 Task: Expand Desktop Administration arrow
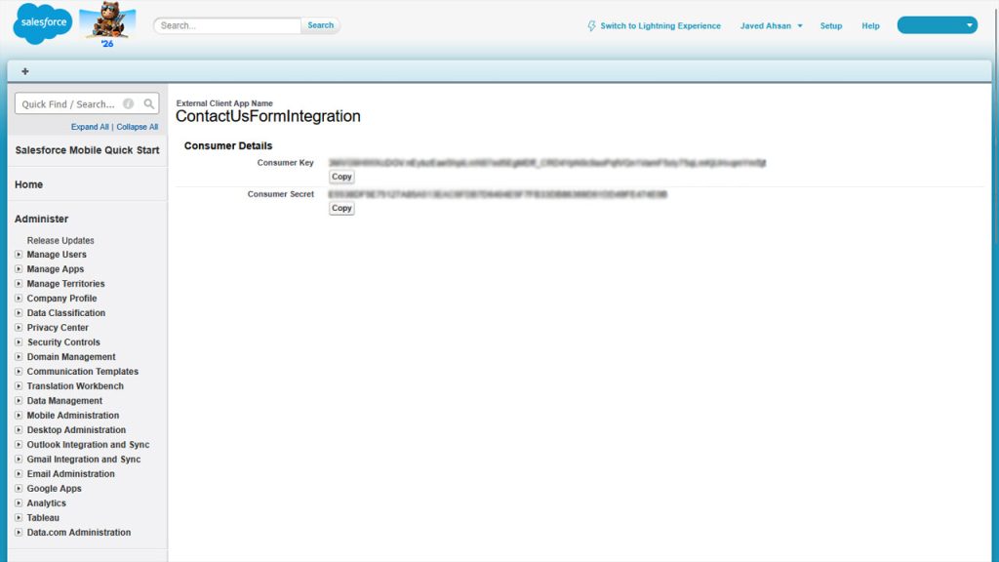point(19,430)
